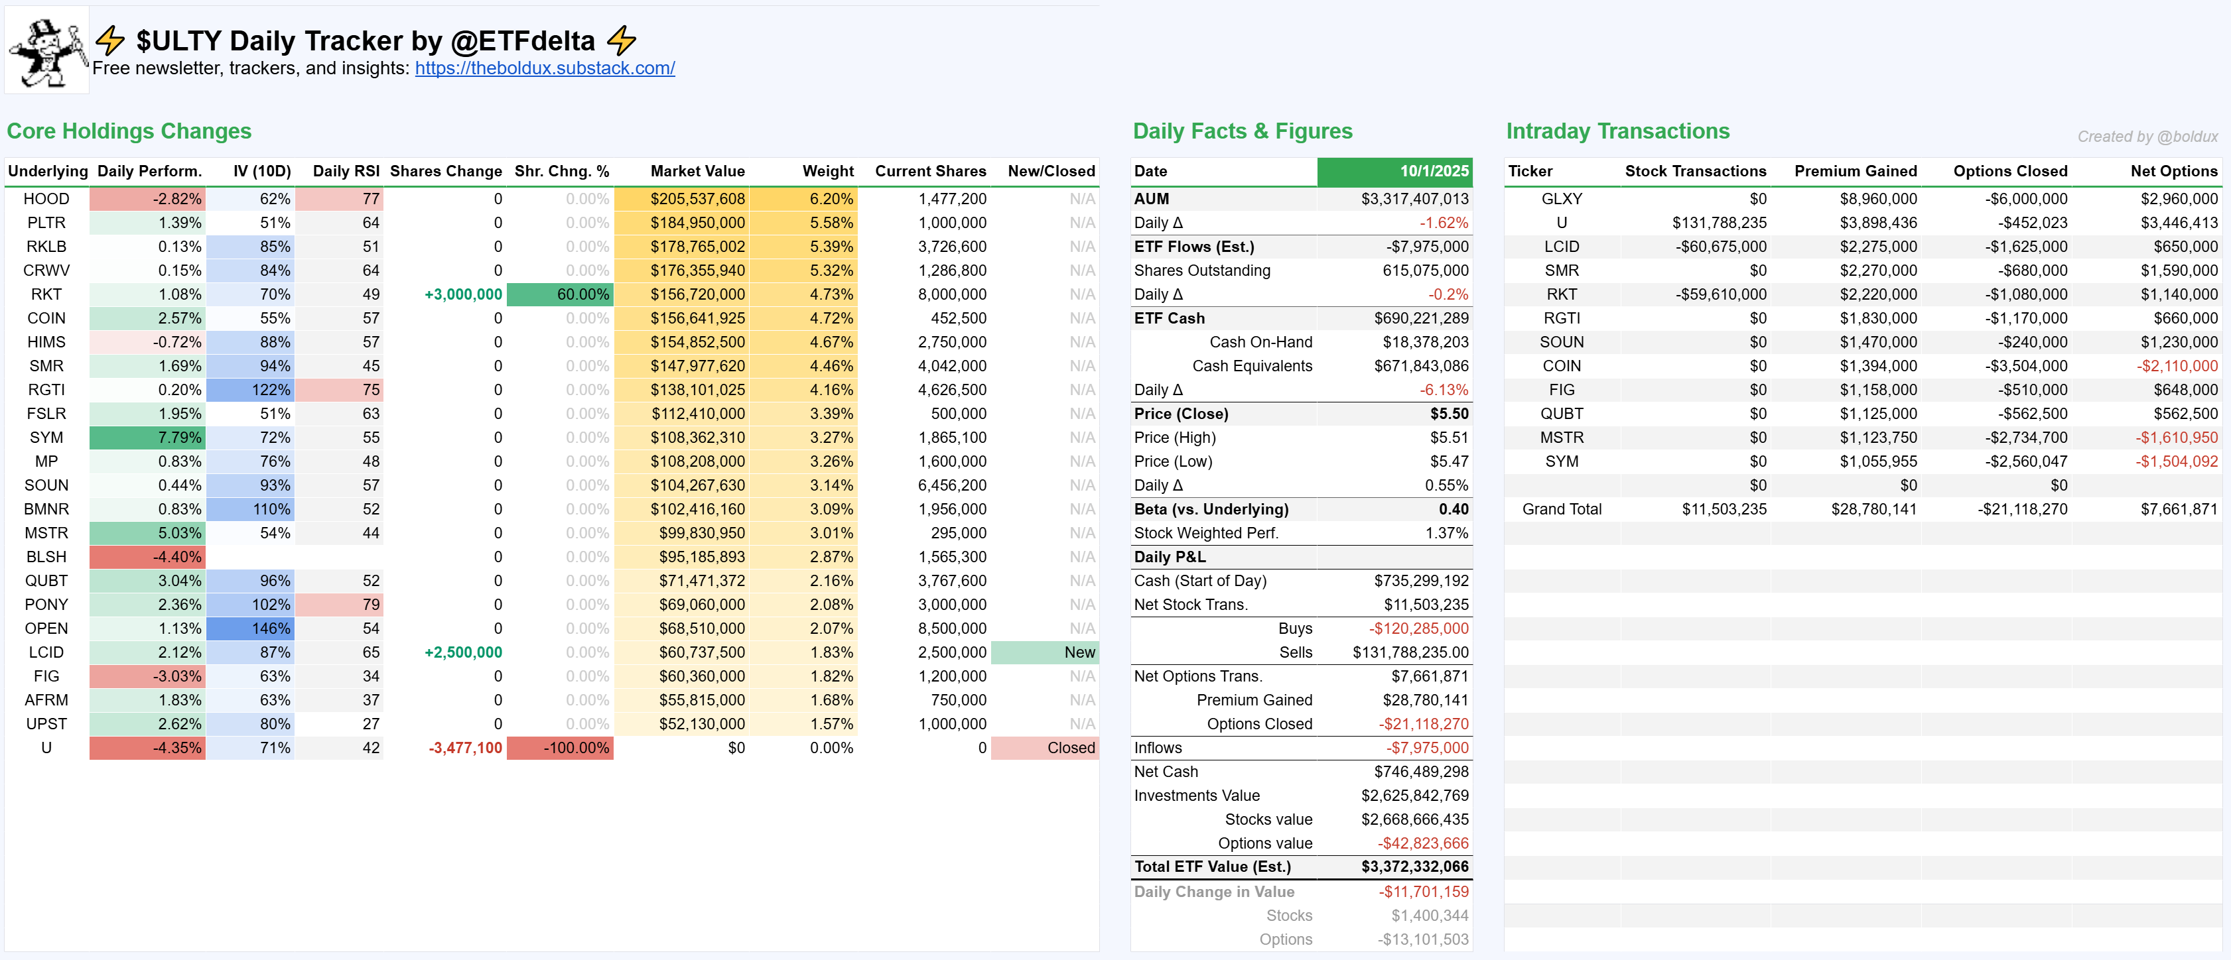This screenshot has width=2231, height=960.
Task: Select the Total ETF Value (Est.) row label
Action: 1211,867
